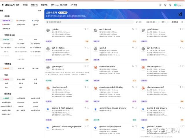
Task: Open 模型状态 nav item
Action: coord(44,5)
